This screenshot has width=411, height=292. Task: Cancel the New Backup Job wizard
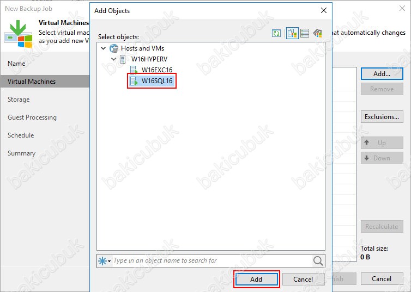click(x=382, y=278)
